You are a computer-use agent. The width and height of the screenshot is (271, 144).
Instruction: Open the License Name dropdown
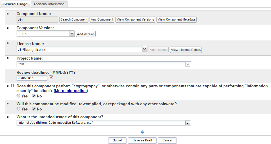click(145, 49)
